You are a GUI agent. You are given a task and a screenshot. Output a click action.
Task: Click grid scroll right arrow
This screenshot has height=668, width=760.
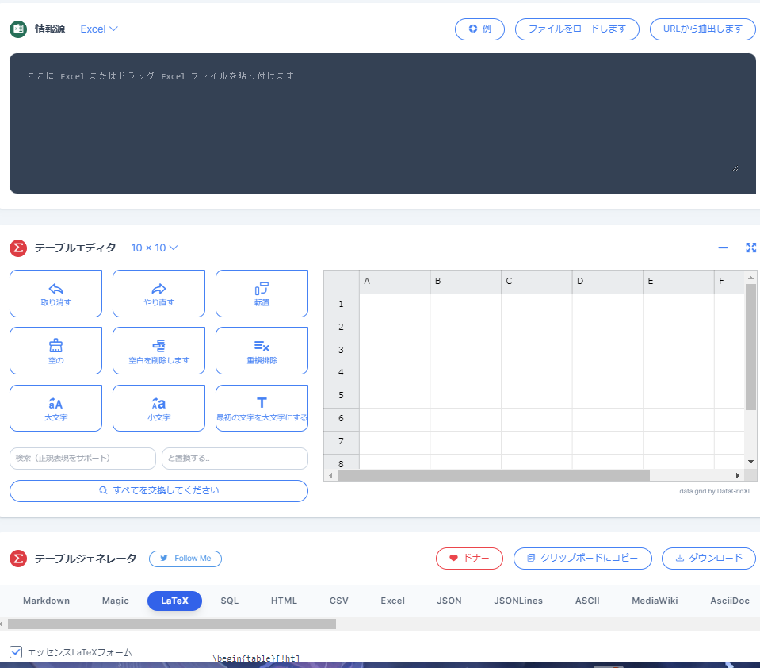(738, 476)
